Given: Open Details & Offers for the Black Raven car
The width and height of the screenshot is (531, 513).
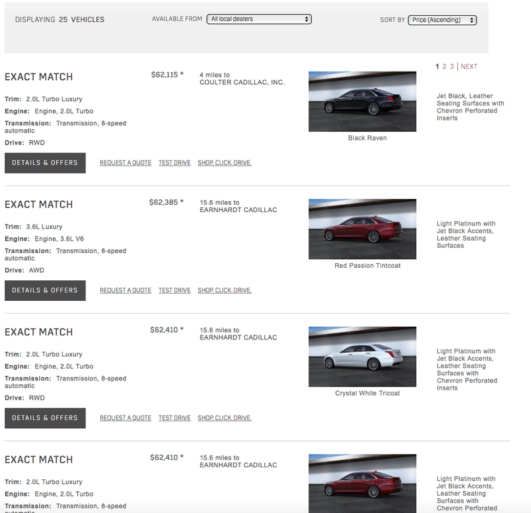Looking at the screenshot, I should [x=45, y=162].
